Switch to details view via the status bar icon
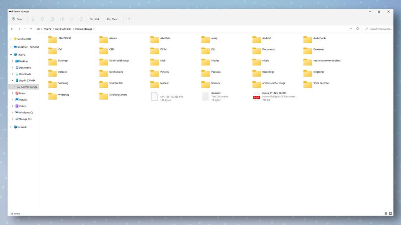 385,213
